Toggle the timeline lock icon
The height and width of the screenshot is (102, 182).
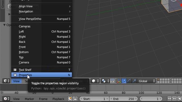coord(75,99)
